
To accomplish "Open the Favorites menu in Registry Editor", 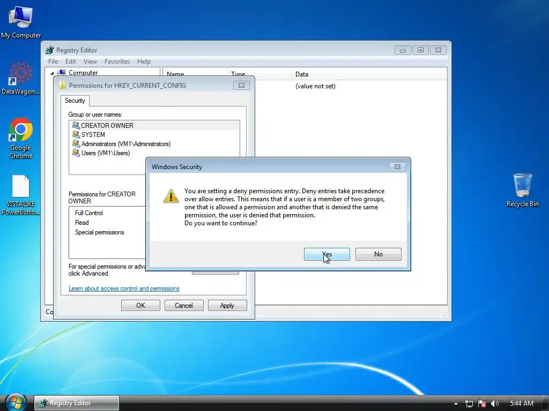I will pos(117,62).
